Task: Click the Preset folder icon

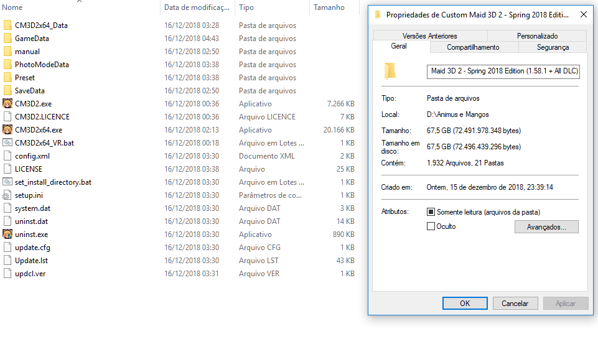Action: (x=7, y=77)
